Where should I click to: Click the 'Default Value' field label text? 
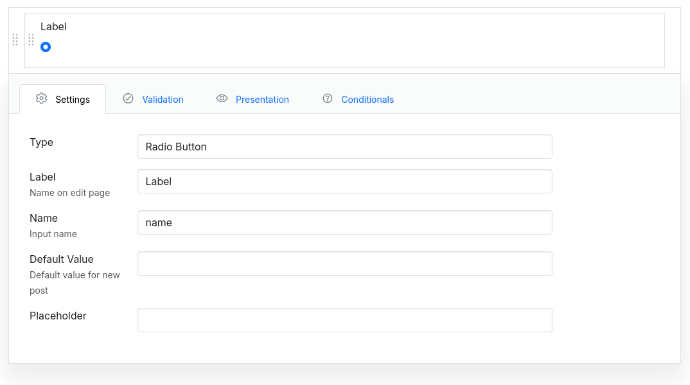coord(62,259)
